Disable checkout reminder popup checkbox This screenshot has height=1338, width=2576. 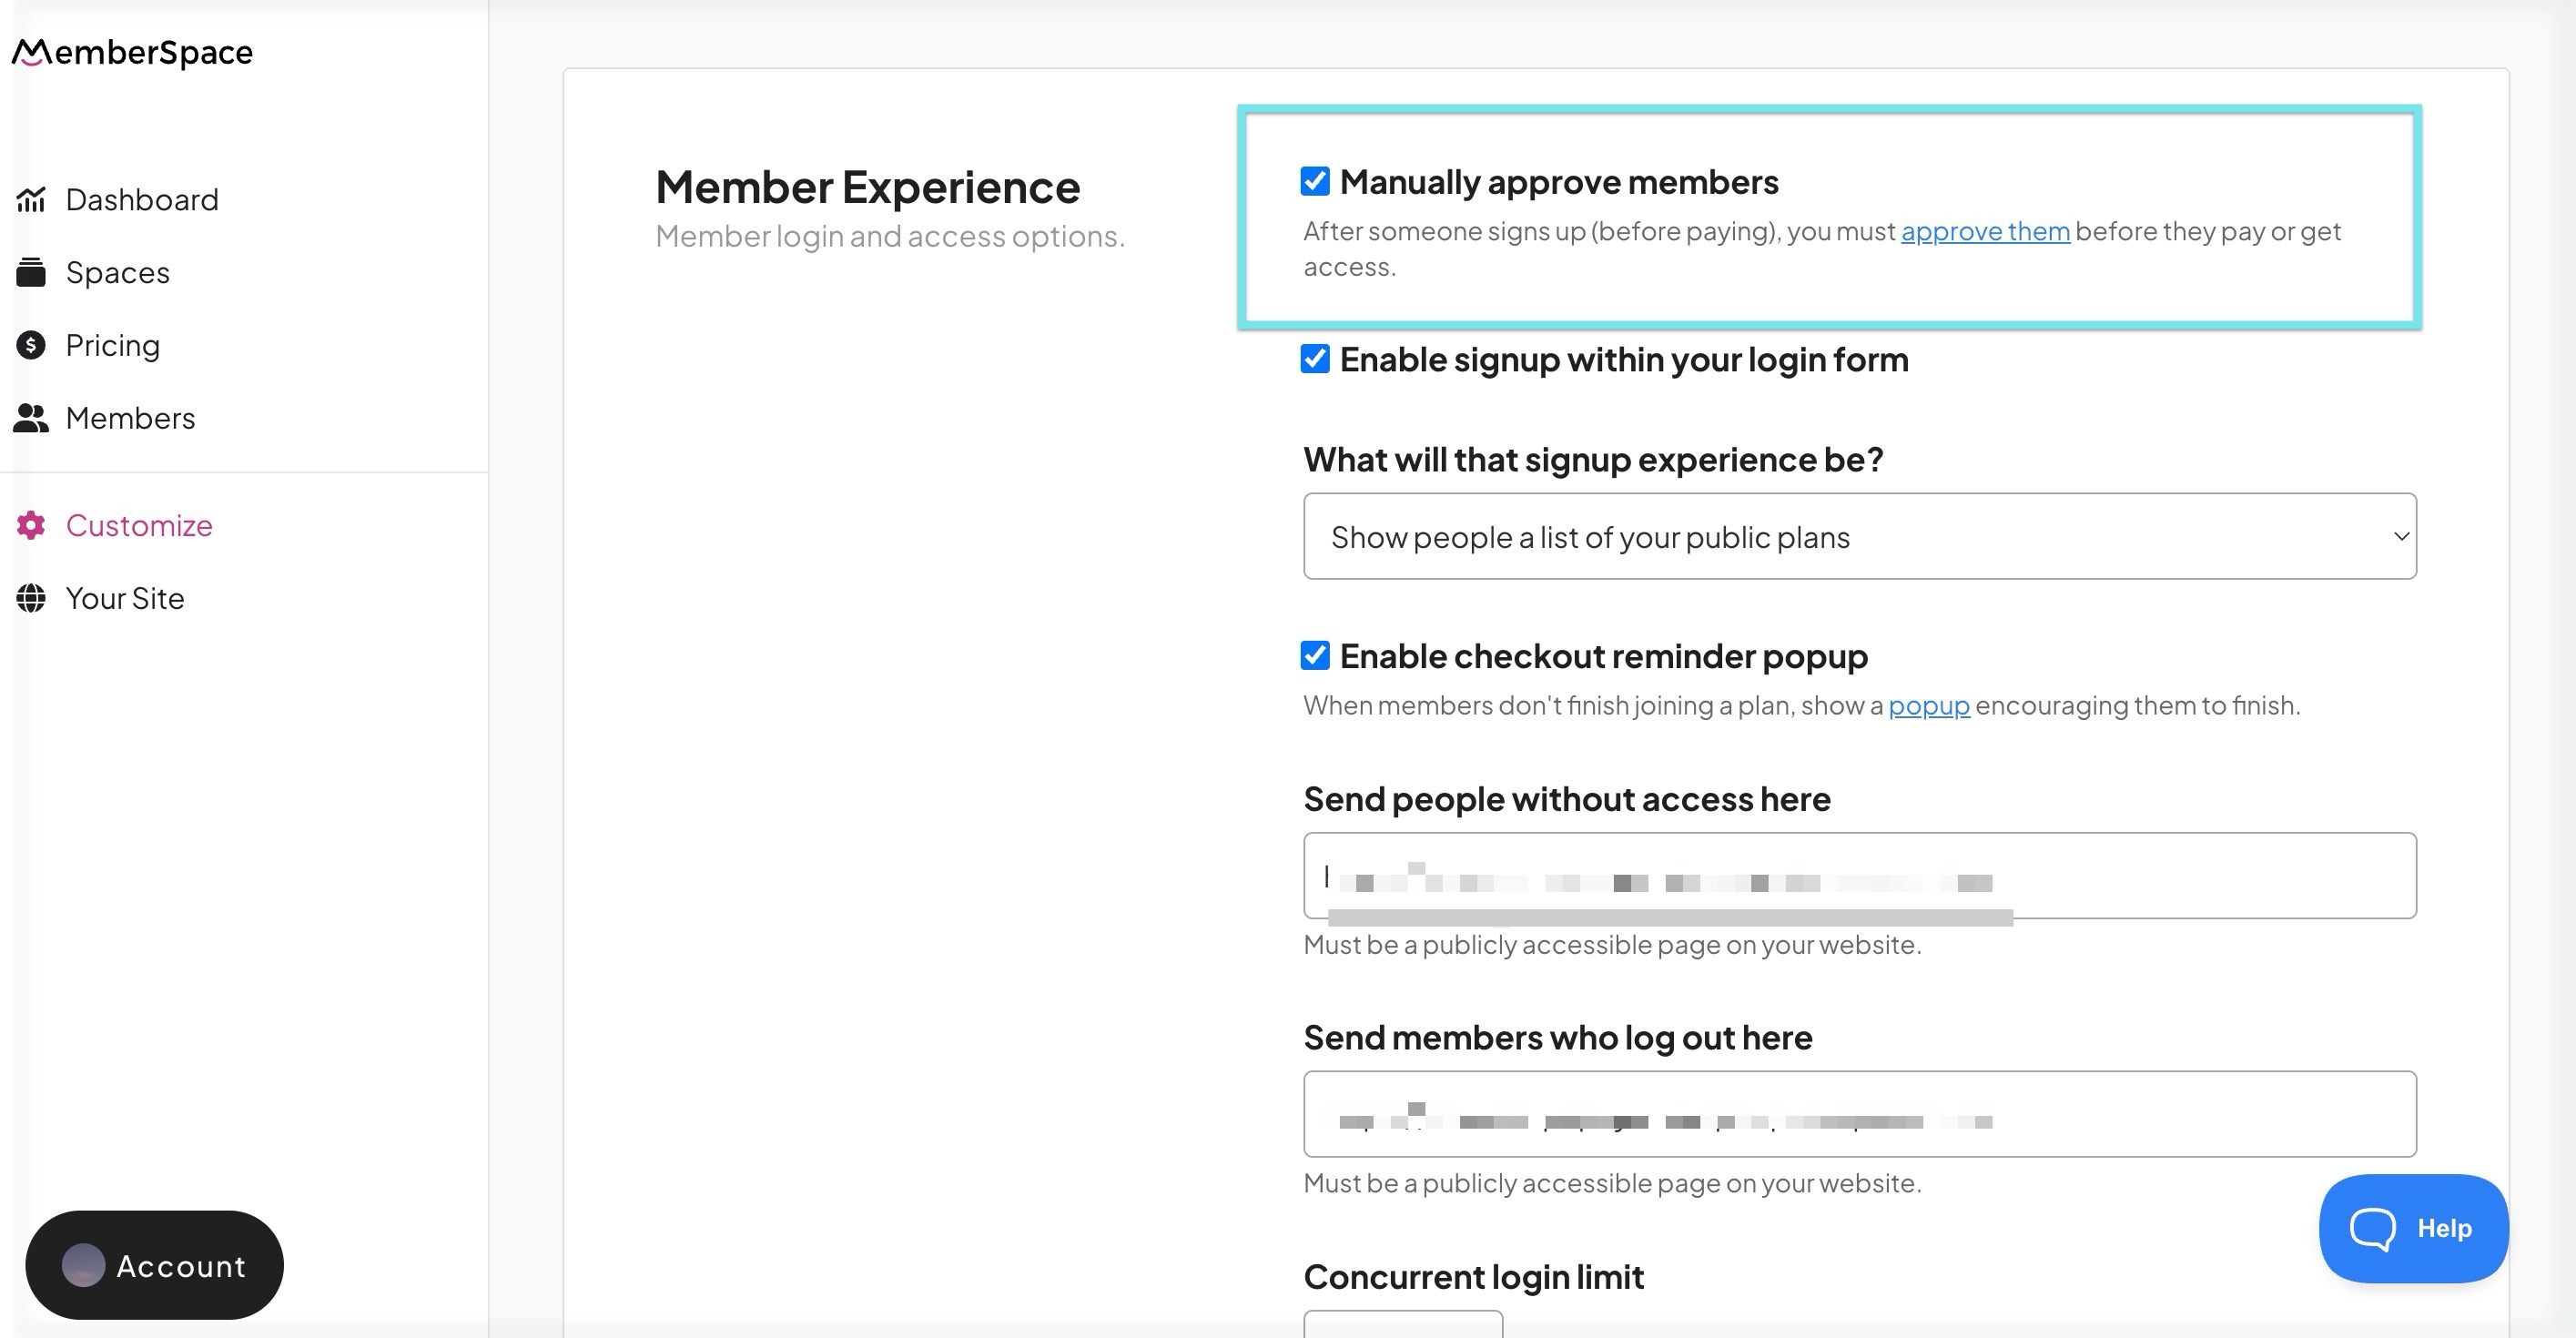pos(1315,656)
